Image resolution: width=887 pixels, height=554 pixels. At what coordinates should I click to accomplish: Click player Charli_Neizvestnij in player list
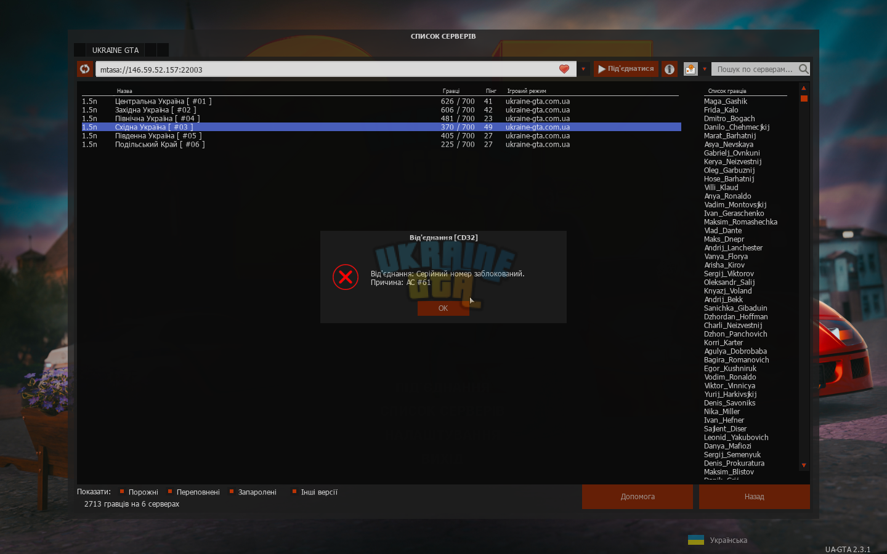(733, 325)
